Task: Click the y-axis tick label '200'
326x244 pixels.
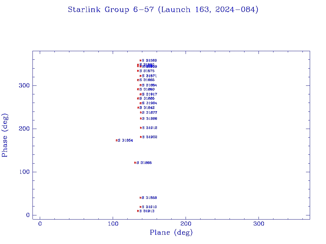Action: point(24,129)
